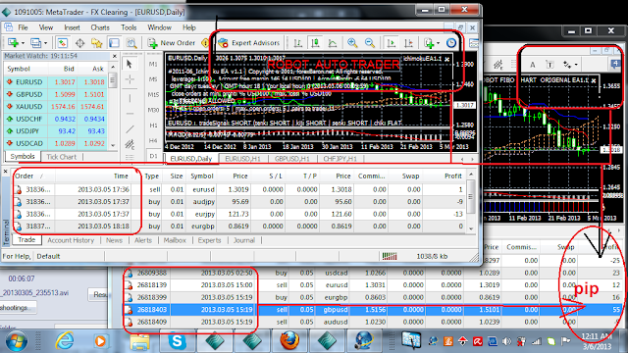The height and width of the screenshot is (353, 628).
Task: Open the Periods clock icon
Action: click(451, 43)
